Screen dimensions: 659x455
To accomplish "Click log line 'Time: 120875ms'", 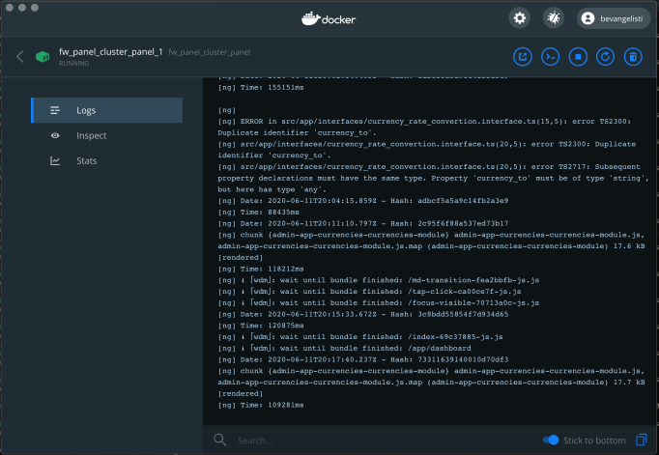I will coord(261,326).
